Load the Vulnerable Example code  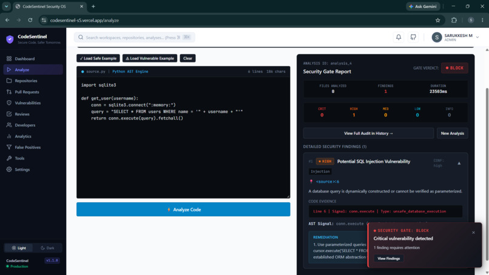point(150,58)
